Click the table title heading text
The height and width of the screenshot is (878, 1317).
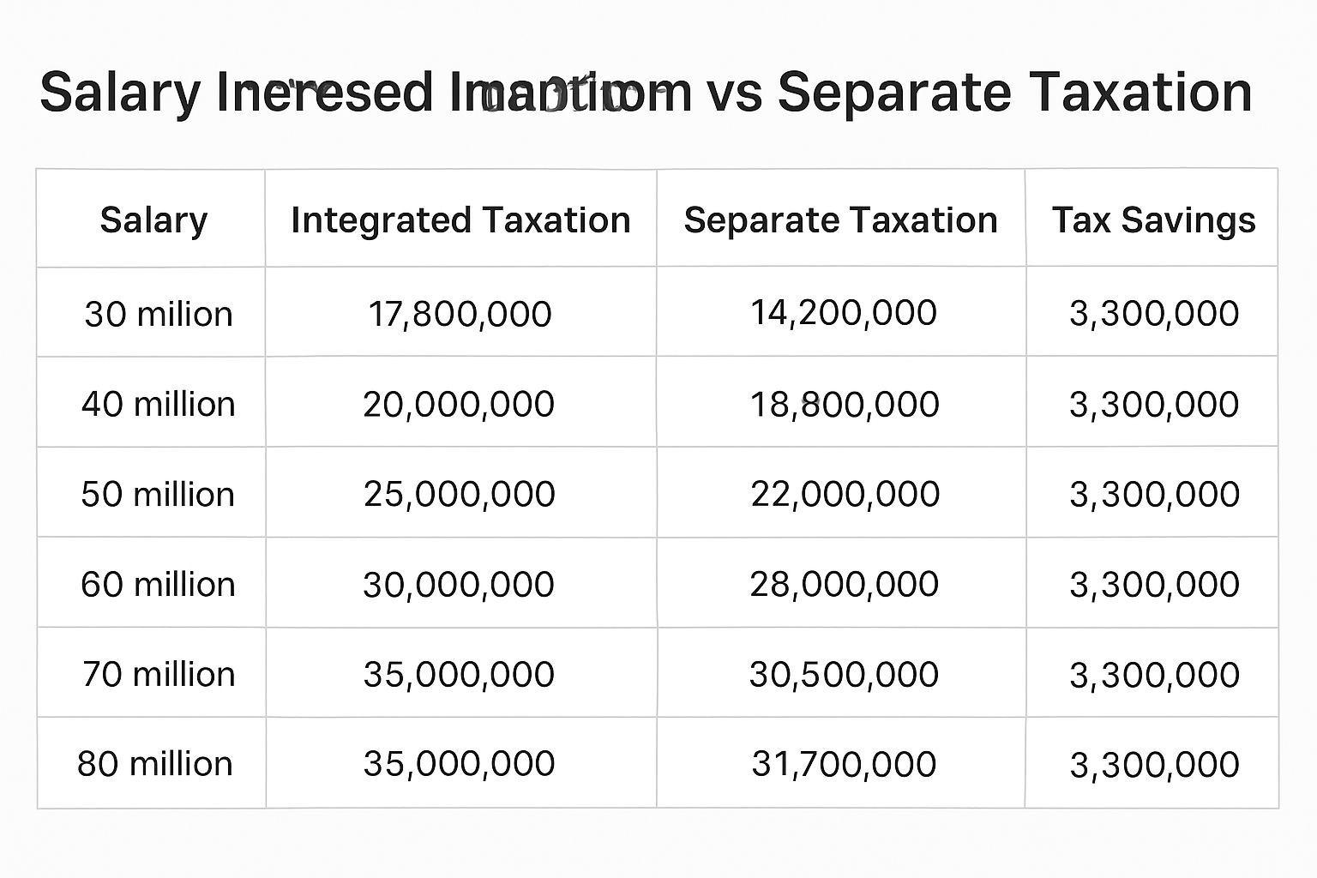pos(645,93)
